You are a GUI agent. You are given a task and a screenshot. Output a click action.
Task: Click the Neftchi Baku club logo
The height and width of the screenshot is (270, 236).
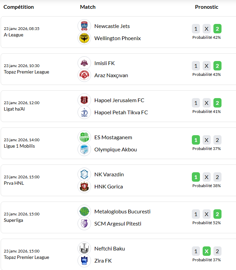pyautogui.click(x=84, y=248)
